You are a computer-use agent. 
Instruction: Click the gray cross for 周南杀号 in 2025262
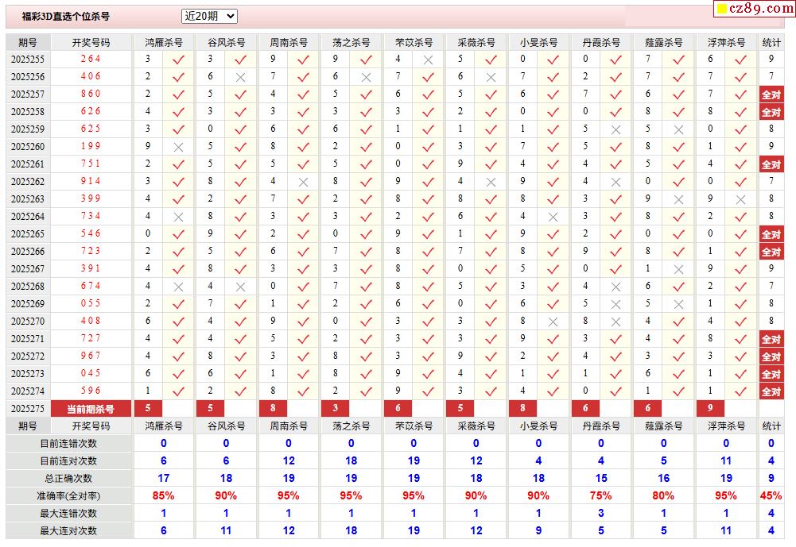click(x=303, y=182)
